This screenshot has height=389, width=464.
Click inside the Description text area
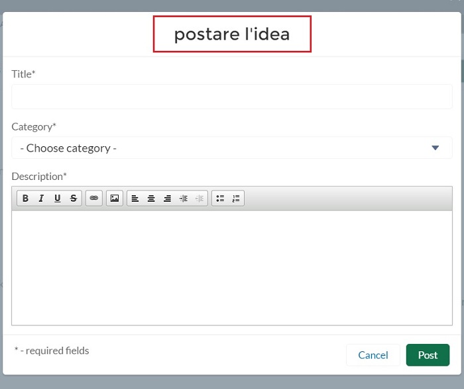click(232, 268)
